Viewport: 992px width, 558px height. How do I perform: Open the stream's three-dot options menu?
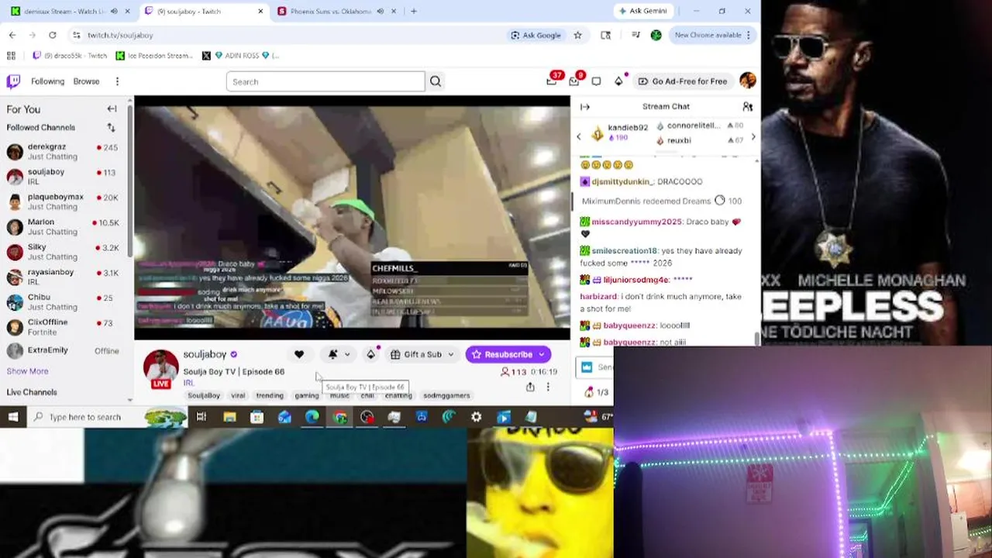click(x=548, y=387)
